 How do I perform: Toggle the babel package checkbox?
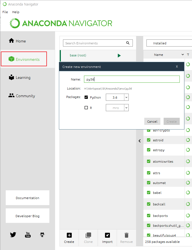[x=149, y=192]
